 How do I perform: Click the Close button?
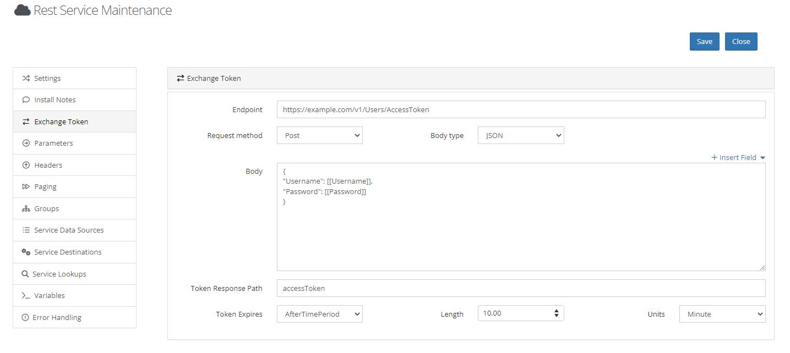pyautogui.click(x=741, y=41)
